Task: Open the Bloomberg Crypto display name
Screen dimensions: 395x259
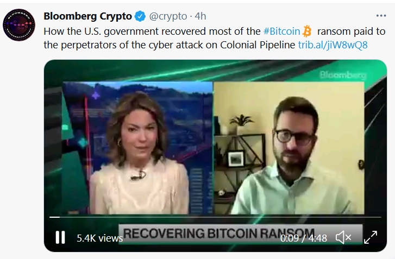Action: (87, 16)
